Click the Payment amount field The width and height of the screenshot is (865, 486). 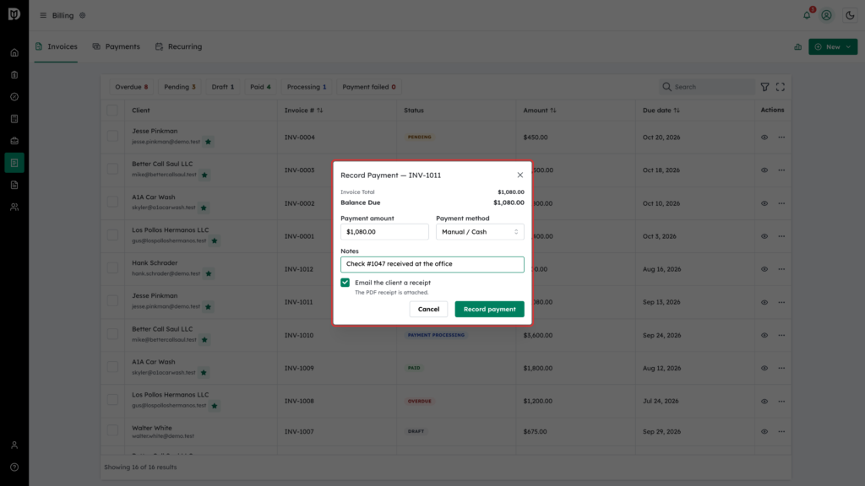[x=384, y=232]
